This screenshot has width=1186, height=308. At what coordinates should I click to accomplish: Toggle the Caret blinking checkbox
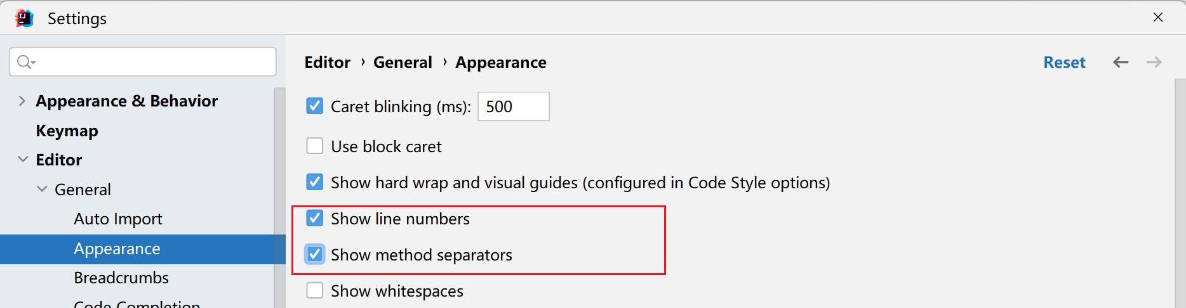315,106
